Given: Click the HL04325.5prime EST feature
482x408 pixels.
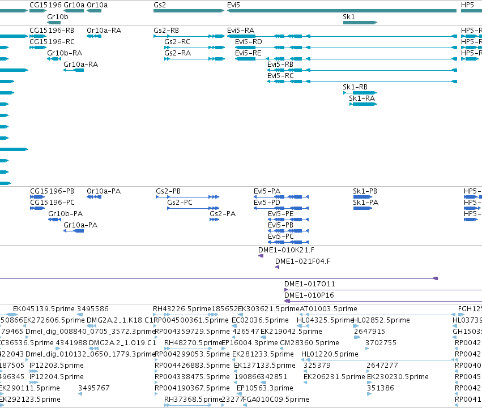Looking at the screenshot, I should 303,326.
